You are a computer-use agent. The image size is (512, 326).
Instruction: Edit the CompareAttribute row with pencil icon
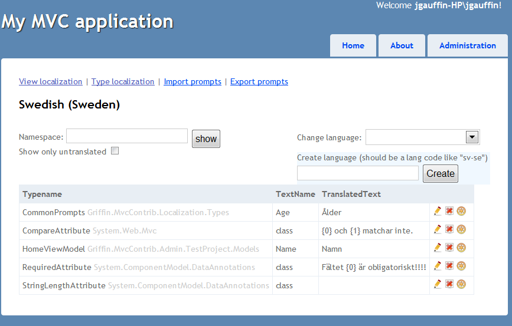pos(438,229)
